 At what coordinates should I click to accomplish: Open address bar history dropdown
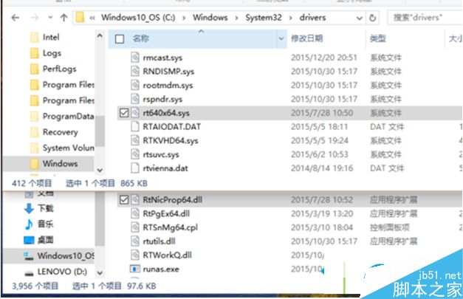[x=360, y=18]
